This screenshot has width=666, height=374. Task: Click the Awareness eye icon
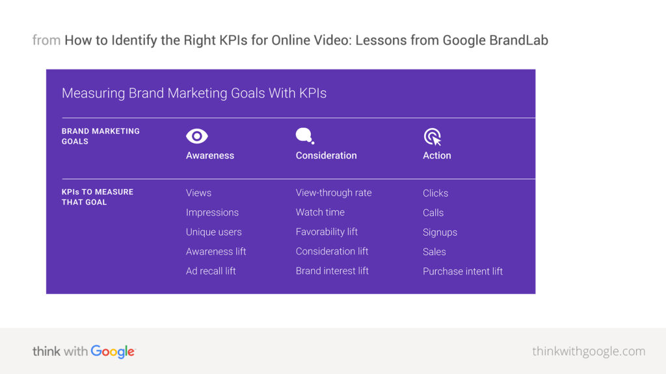196,136
